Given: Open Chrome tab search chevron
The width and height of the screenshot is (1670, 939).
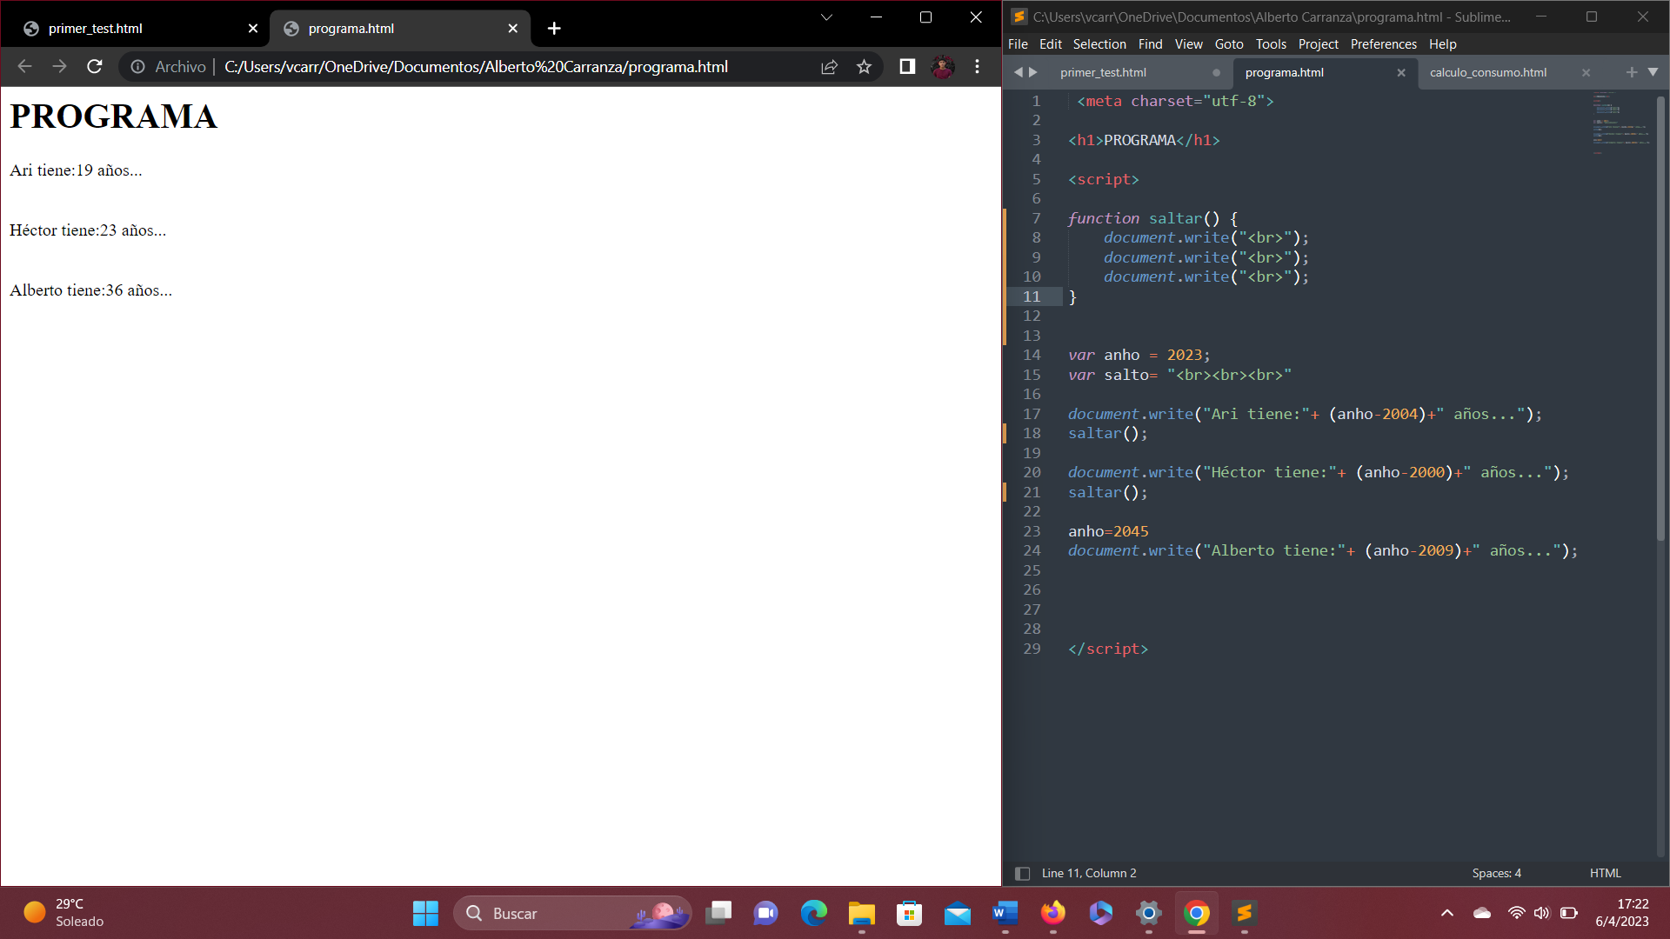Looking at the screenshot, I should pyautogui.click(x=826, y=17).
